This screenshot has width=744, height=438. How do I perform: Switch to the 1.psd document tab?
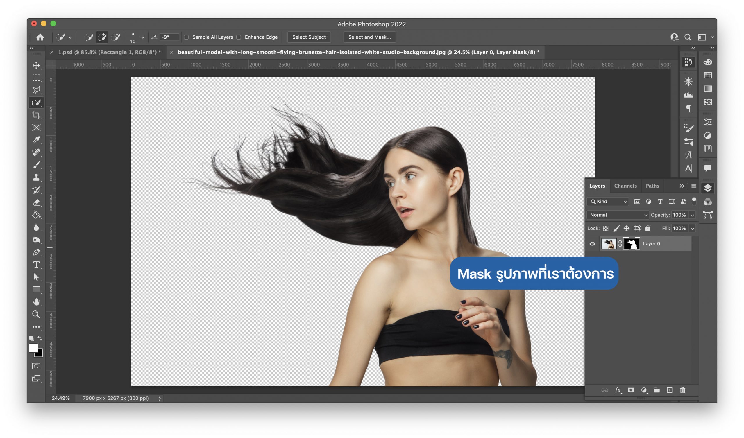point(109,52)
